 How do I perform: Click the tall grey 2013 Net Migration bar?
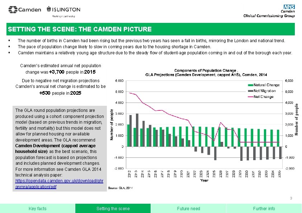(137, 130)
